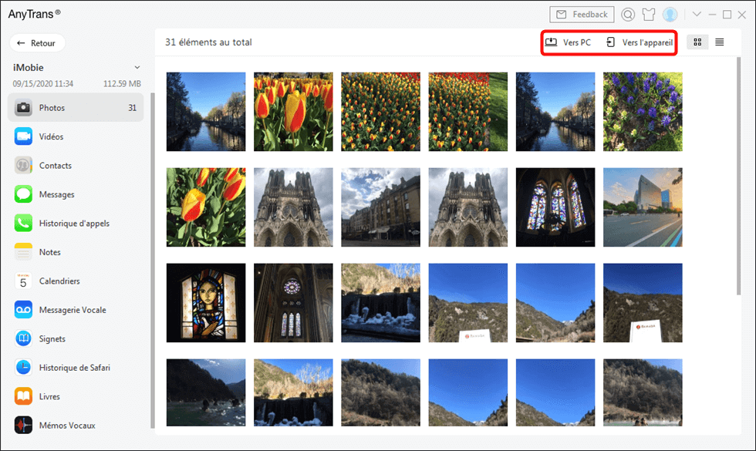Select Photos category in sidebar

pyautogui.click(x=76, y=107)
